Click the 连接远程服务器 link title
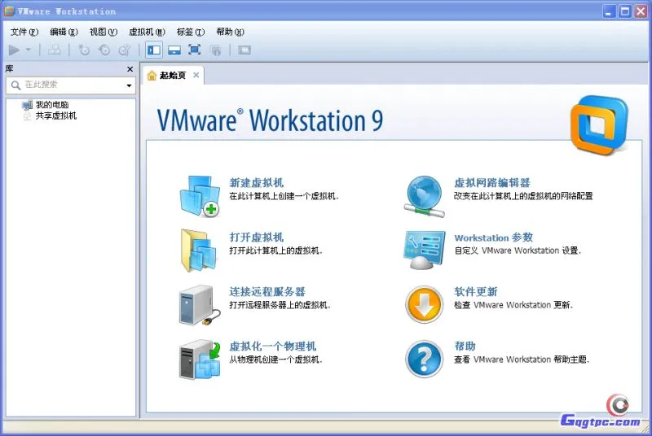Viewport: 652px width, 436px height. point(267,291)
